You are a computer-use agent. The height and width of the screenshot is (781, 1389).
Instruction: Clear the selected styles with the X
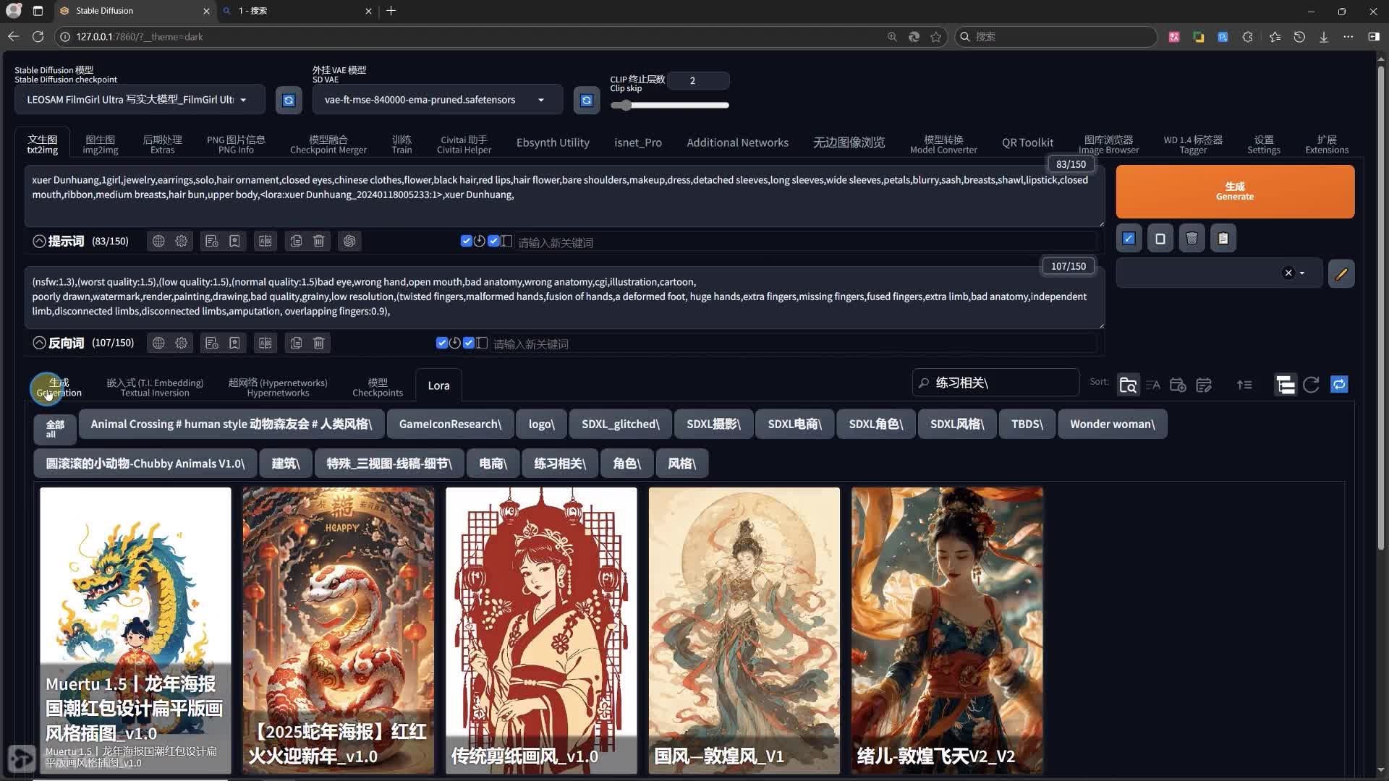pyautogui.click(x=1288, y=273)
